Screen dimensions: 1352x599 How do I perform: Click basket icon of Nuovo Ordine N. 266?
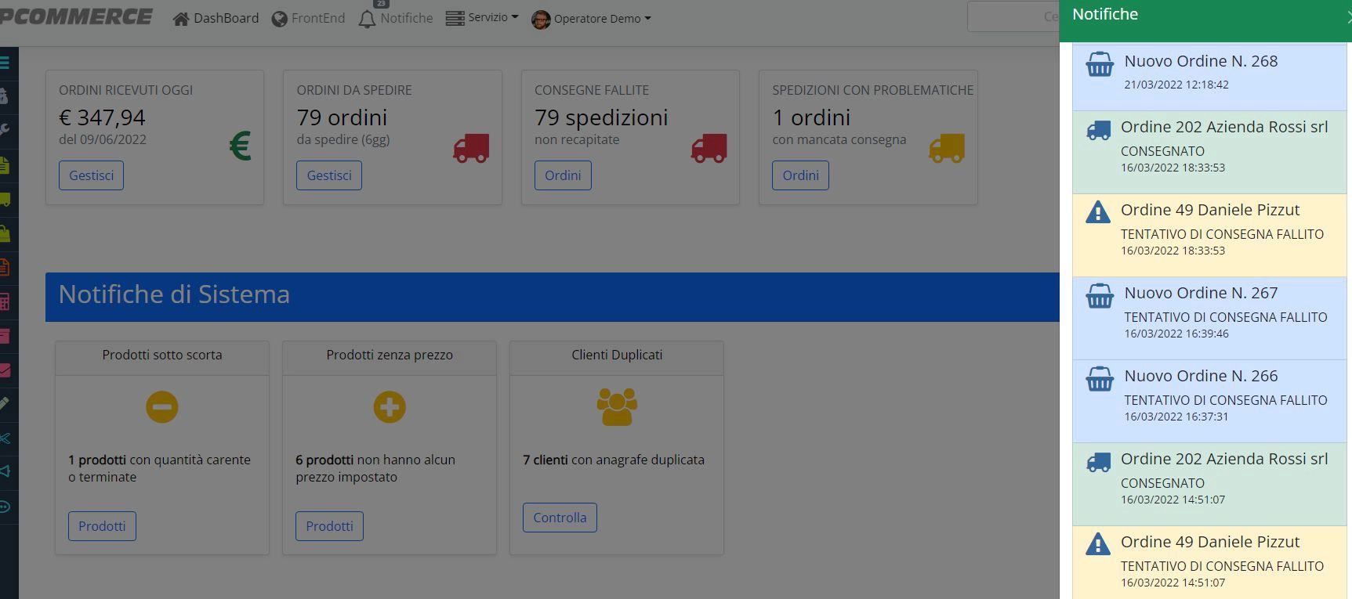pyautogui.click(x=1100, y=379)
